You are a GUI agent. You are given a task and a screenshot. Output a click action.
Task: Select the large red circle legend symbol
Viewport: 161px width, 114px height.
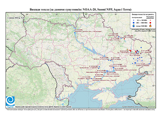tap(150, 23)
